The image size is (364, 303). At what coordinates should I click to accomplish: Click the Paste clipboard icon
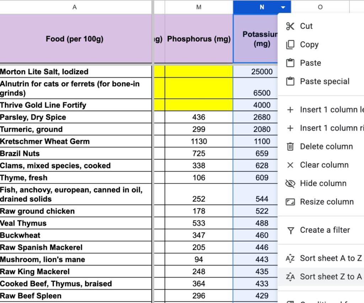[x=290, y=63]
